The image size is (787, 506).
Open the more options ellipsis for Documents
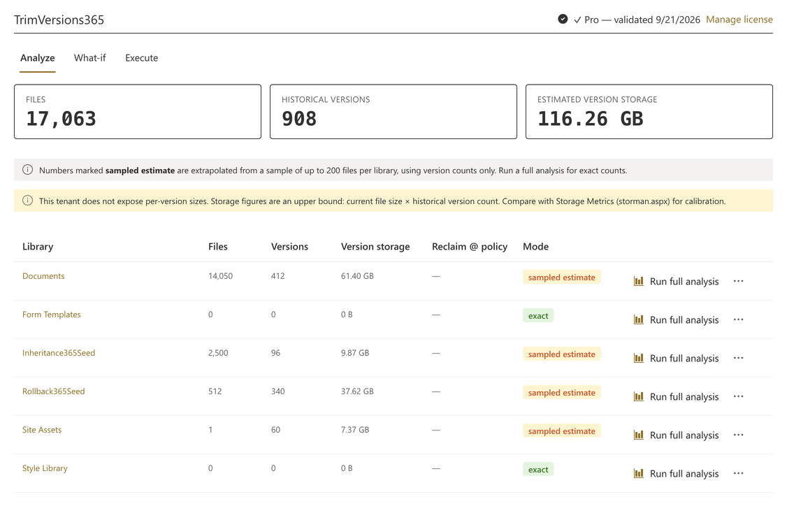[738, 281]
